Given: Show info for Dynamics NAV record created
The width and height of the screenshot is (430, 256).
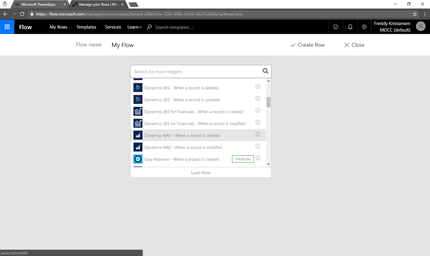Looking at the screenshot, I should click(x=258, y=134).
